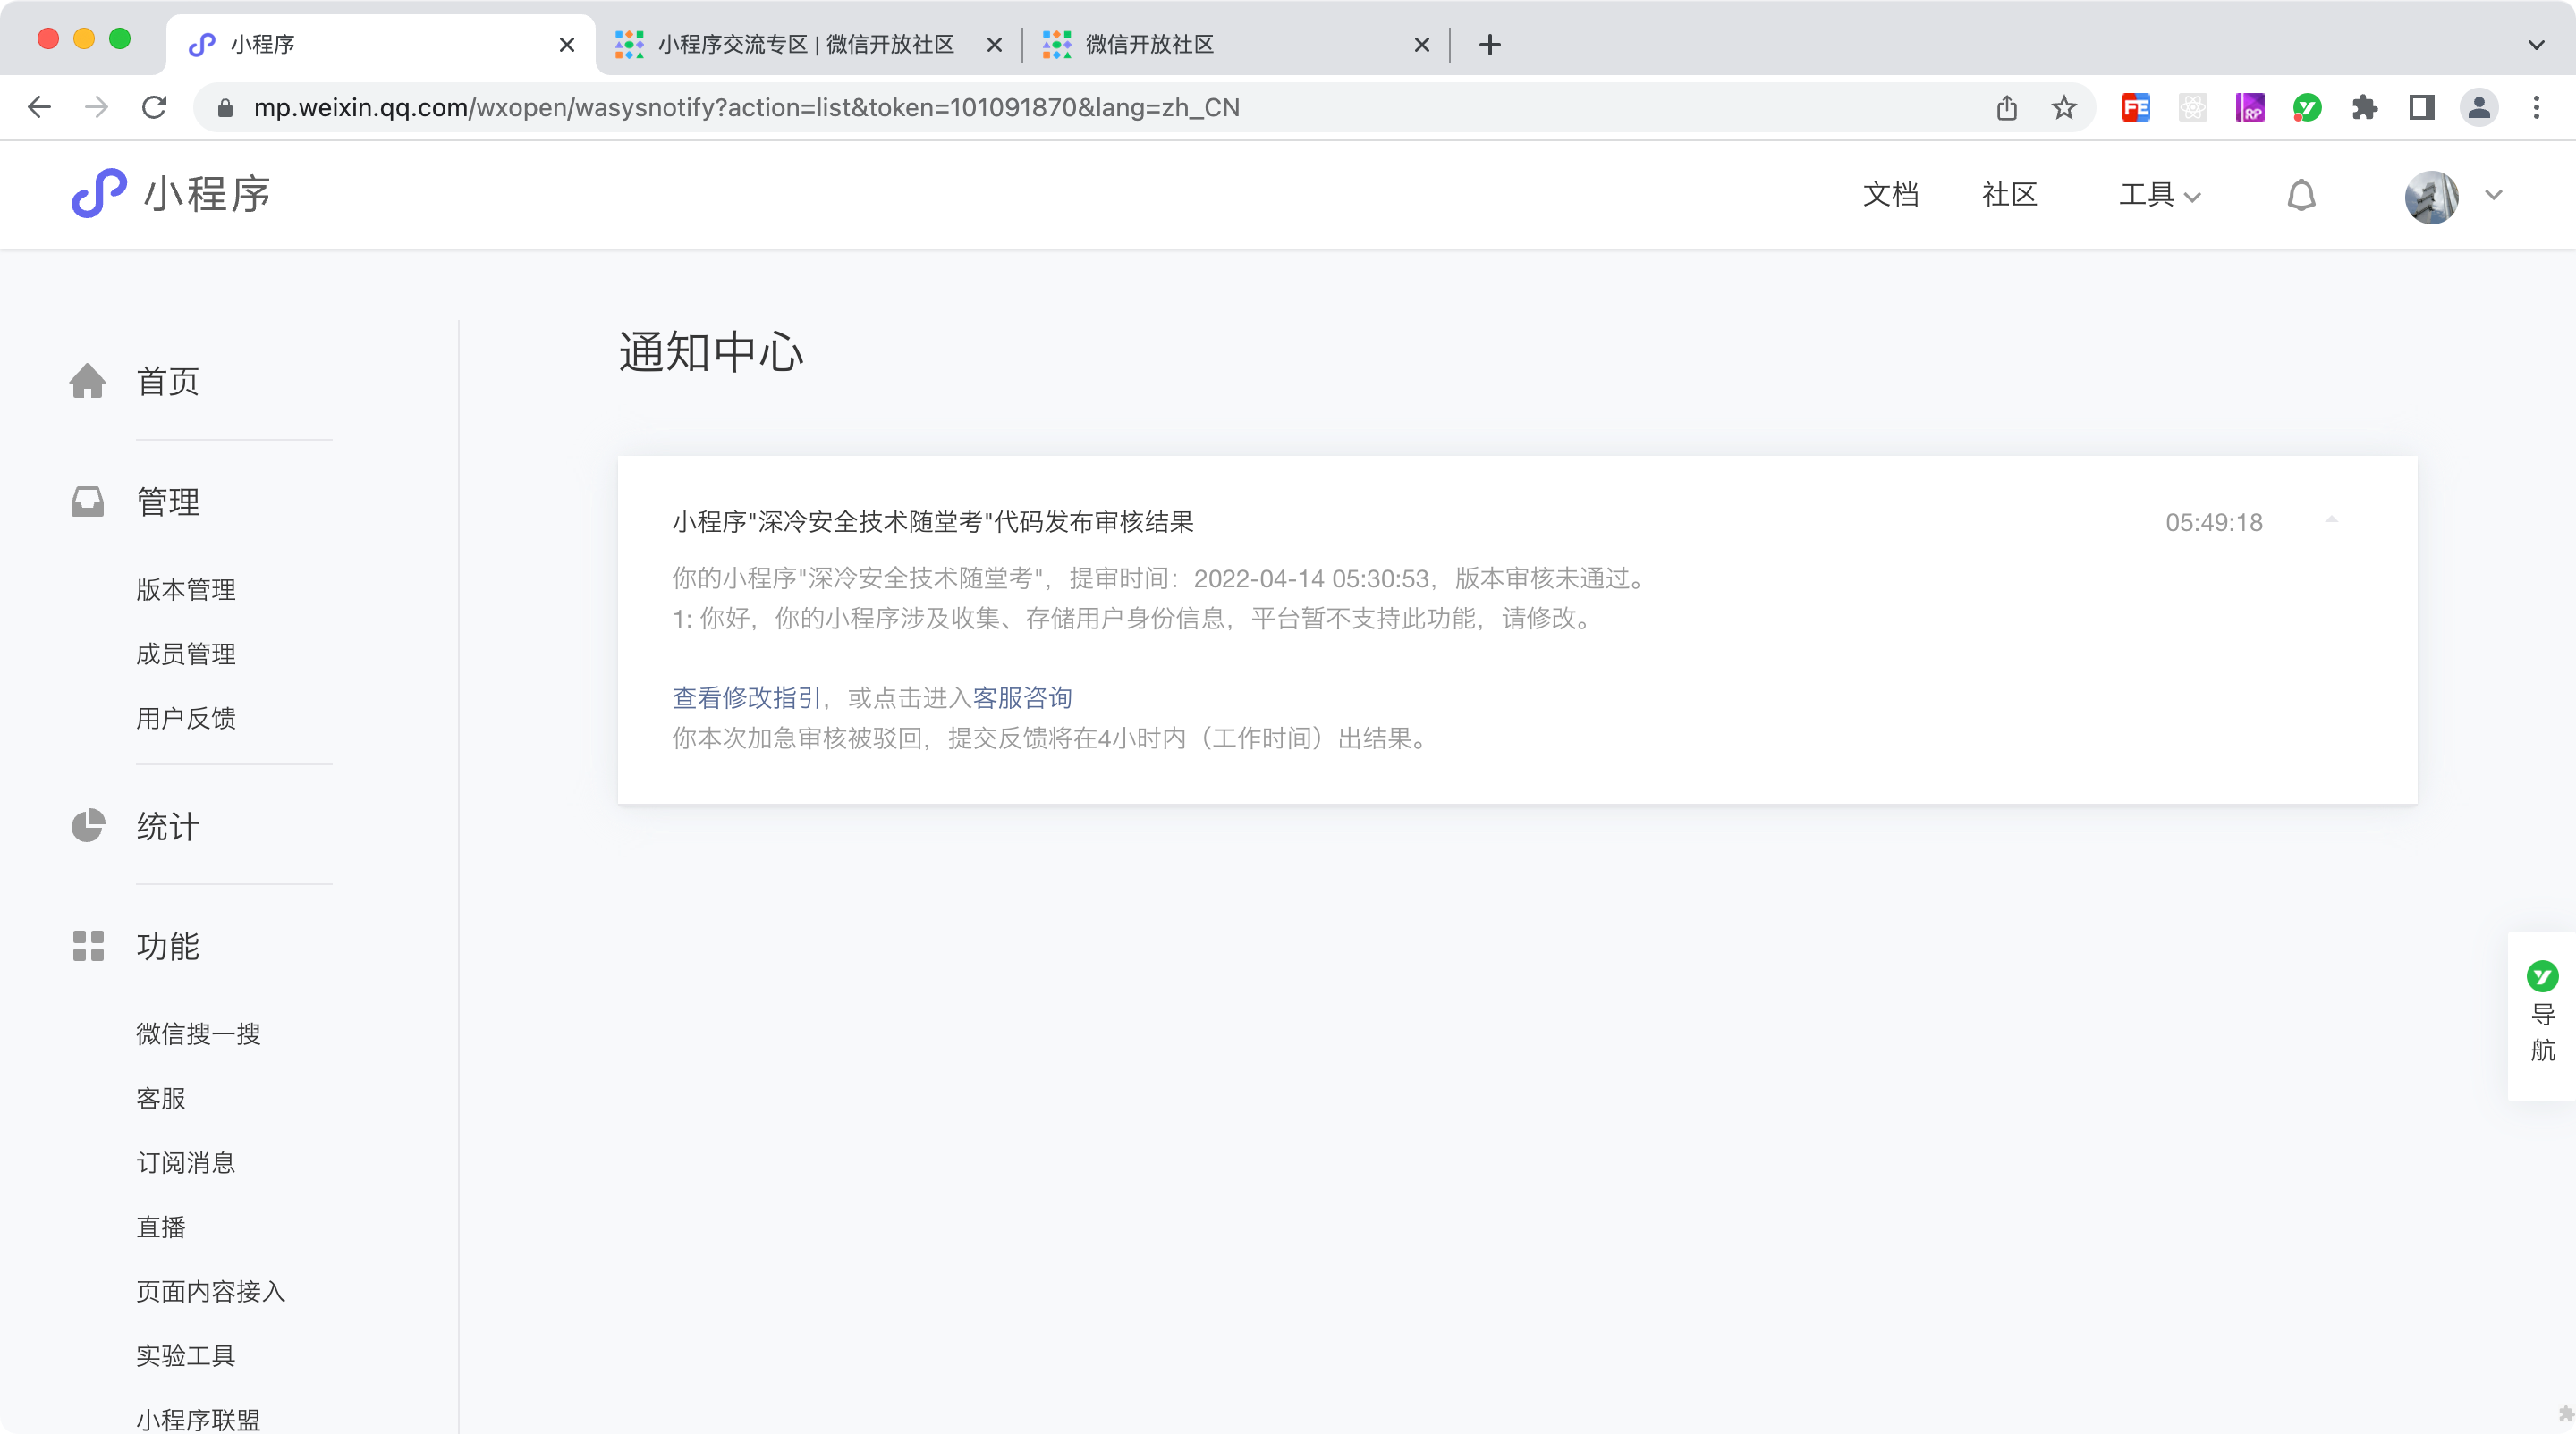Image resolution: width=2576 pixels, height=1434 pixels.
Task: Click the 小程序 logo icon
Action: click(98, 194)
